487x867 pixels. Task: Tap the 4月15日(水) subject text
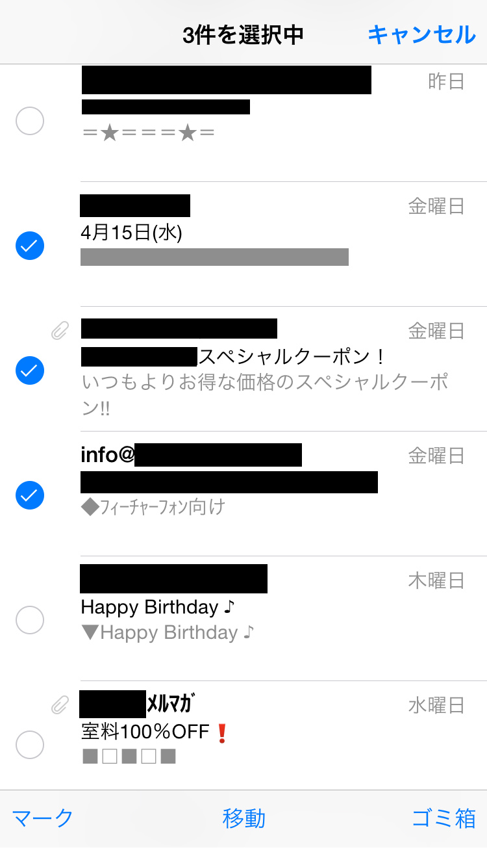point(131,233)
